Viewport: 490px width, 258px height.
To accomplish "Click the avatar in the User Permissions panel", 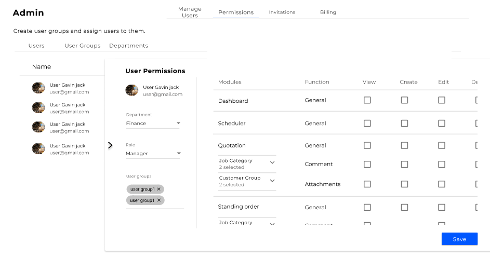I will [132, 90].
